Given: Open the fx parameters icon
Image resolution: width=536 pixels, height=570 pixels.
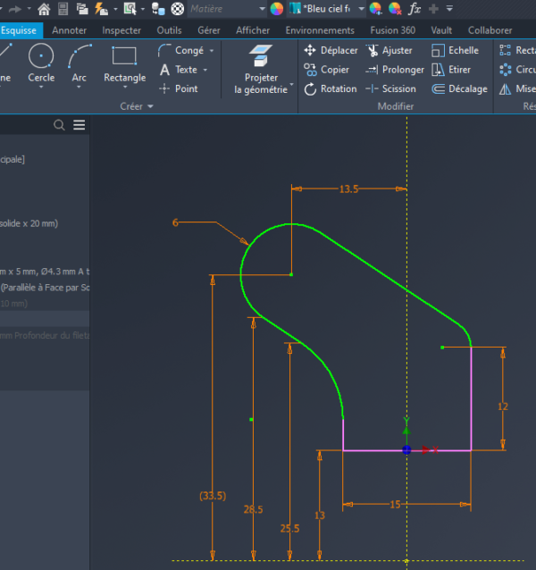Looking at the screenshot, I should [415, 9].
